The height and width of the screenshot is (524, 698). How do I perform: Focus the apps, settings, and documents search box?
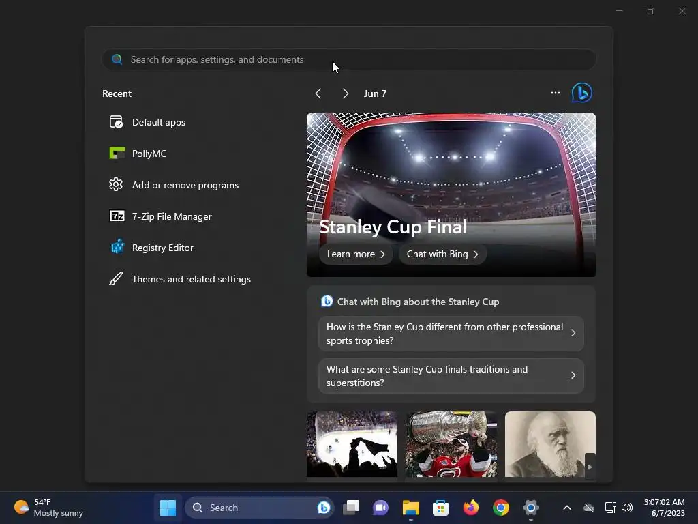(x=349, y=59)
